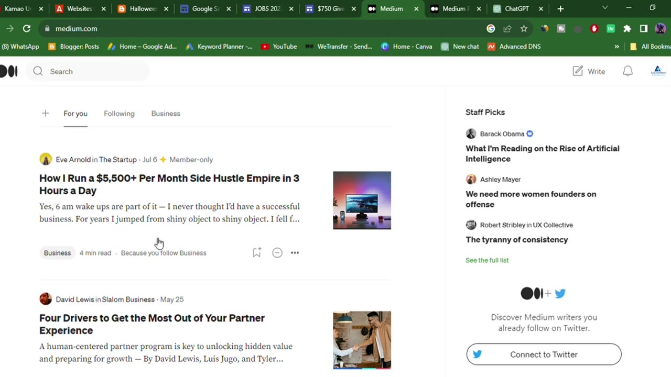
Task: Open the Chrome extensions puzzle icon
Action: 627,29
